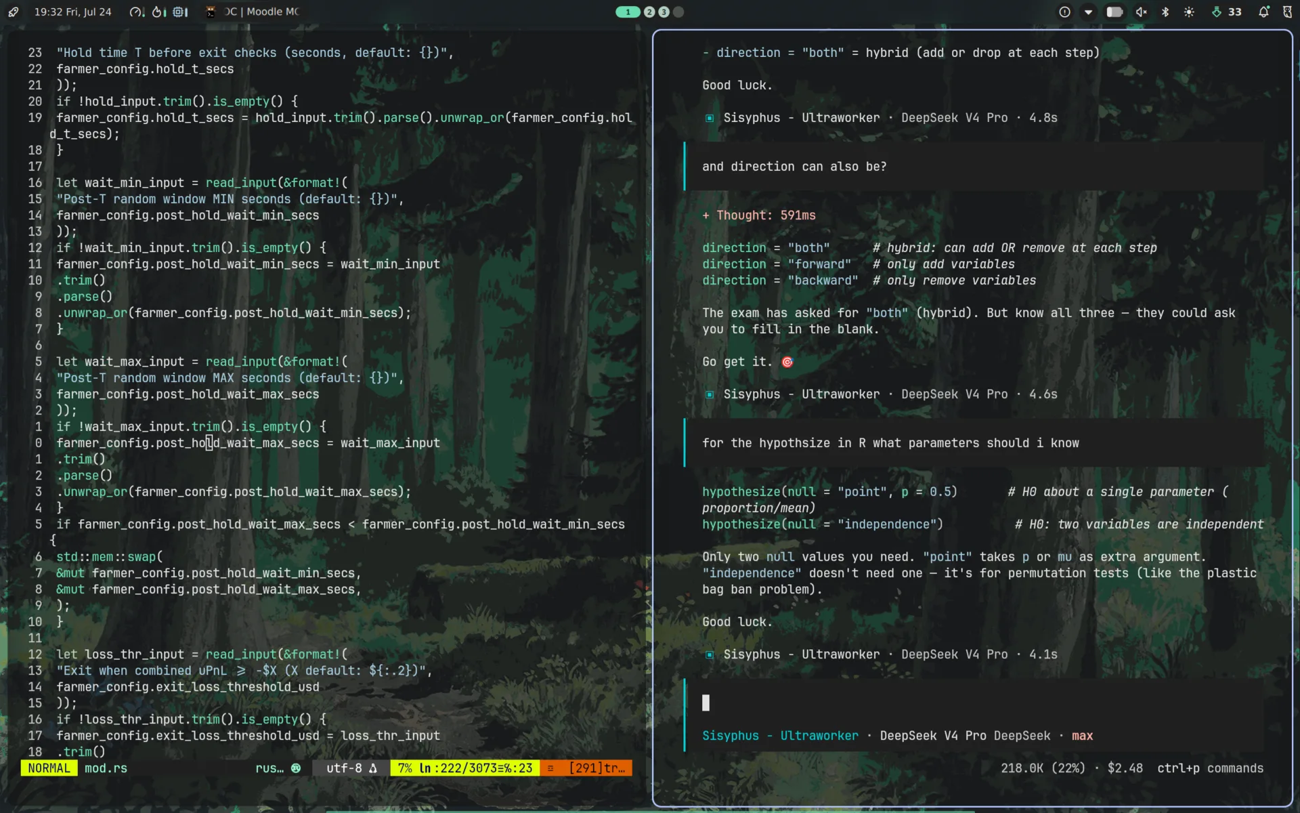Click the lines icon in orange statusline segment
1300x813 pixels.
point(550,768)
